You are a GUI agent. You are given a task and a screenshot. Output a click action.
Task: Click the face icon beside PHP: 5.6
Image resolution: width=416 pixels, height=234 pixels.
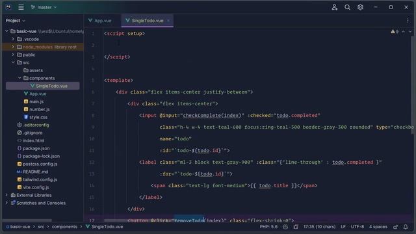coord(285,227)
